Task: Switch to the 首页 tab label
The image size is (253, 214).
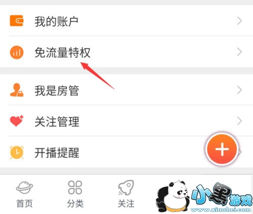Action: coord(24,203)
